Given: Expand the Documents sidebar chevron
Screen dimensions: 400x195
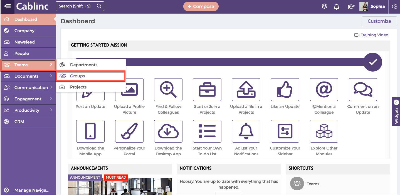Looking at the screenshot, I should click(51, 76).
